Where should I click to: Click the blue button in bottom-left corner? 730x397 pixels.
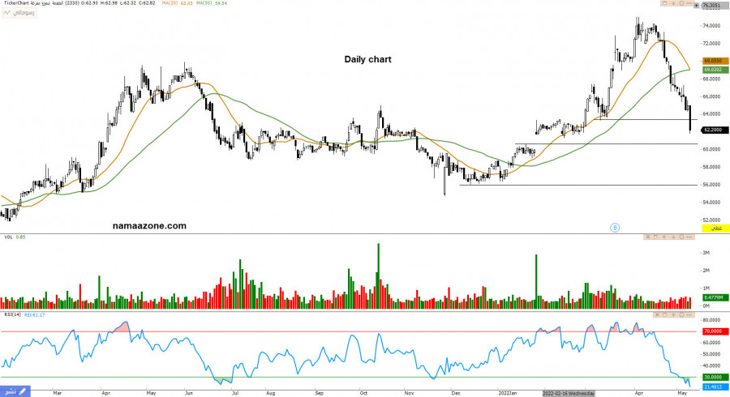click(x=16, y=391)
